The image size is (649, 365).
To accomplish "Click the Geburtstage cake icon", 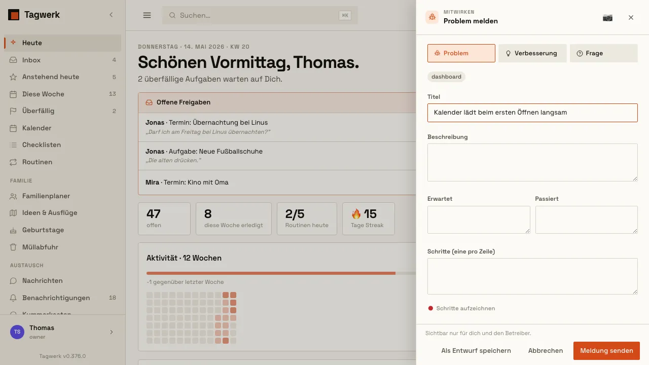I will tap(13, 230).
